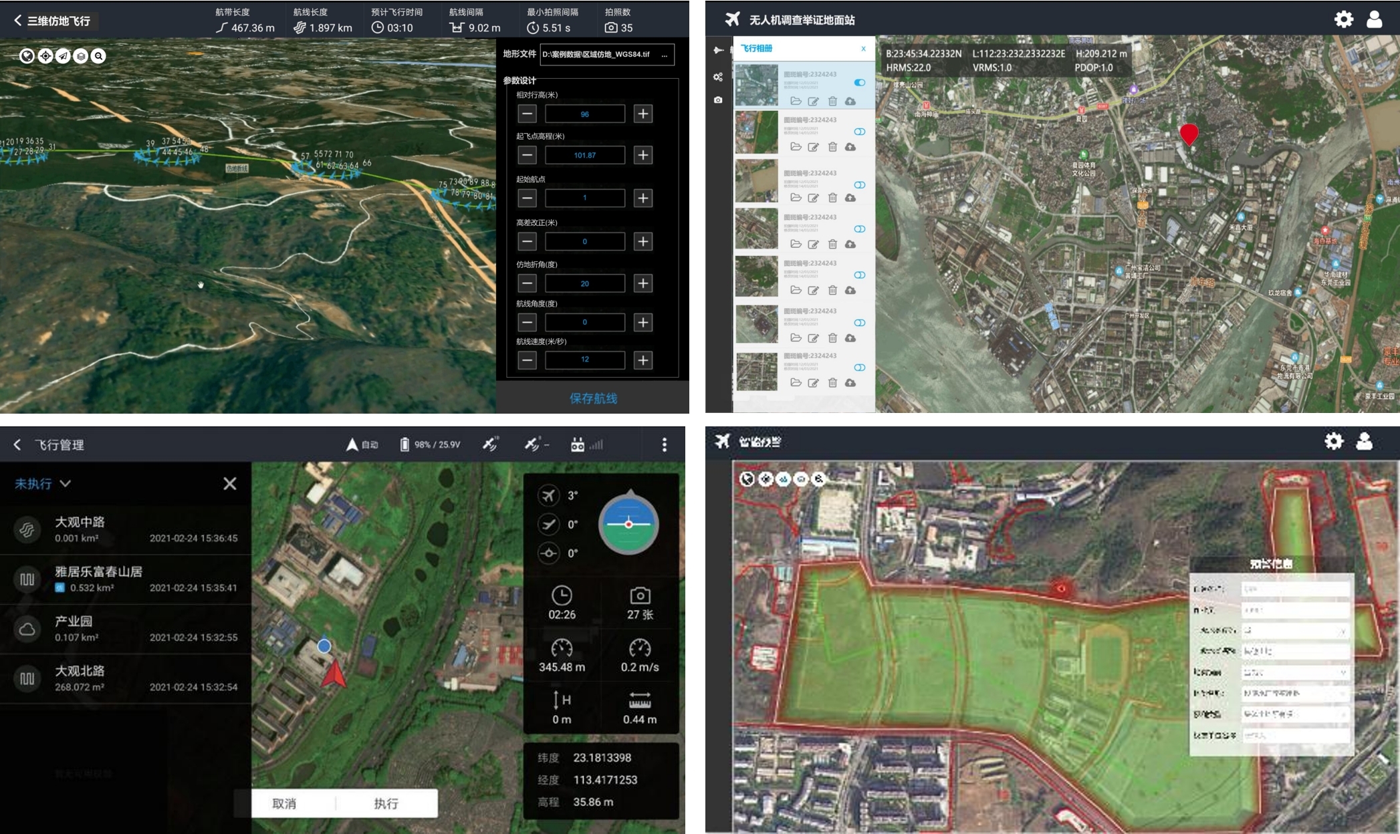Turn off the first album entry toggle
The width and height of the screenshot is (1400, 834).
pyautogui.click(x=860, y=83)
